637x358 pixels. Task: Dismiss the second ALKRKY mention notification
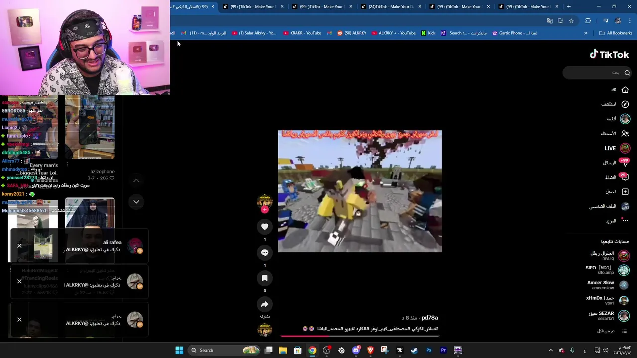(x=19, y=282)
